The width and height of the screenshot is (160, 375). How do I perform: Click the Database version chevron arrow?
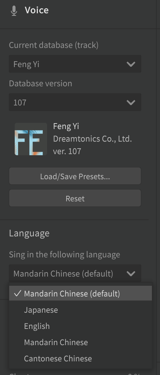coord(131,103)
